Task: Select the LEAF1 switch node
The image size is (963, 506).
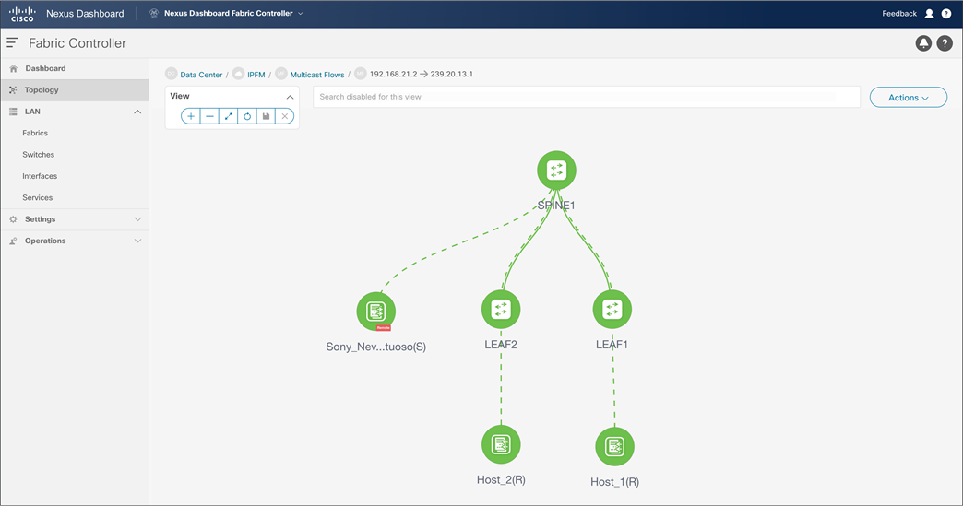Action: [x=612, y=309]
